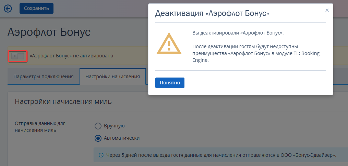Viewport: 348px width, 166px height.
Task: Click the Отправка данных для начисления миль label
Action: coord(40,127)
